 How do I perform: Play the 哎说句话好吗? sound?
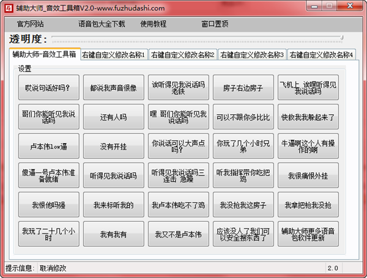pyautogui.click(x=49, y=87)
